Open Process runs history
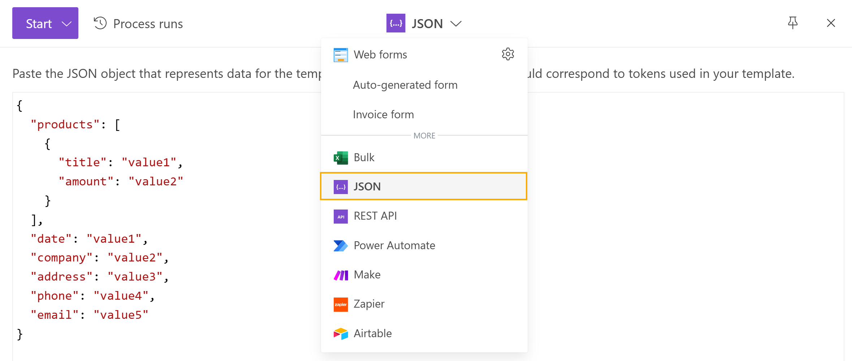 click(x=138, y=24)
